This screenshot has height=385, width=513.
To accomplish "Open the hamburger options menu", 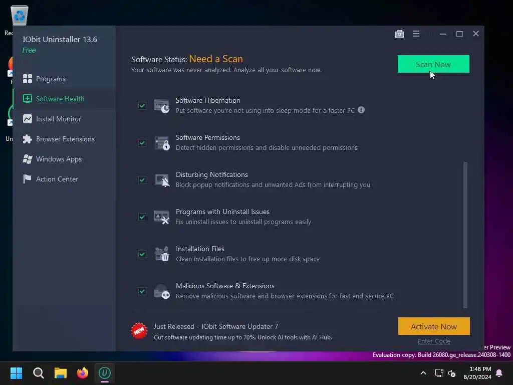I will (x=416, y=34).
